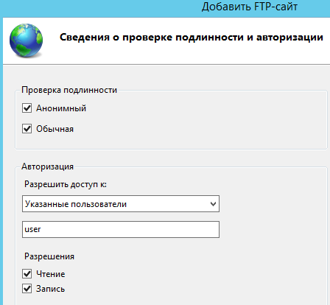
Task: Click the globe icon in the wizard header
Action: [x=26, y=41]
